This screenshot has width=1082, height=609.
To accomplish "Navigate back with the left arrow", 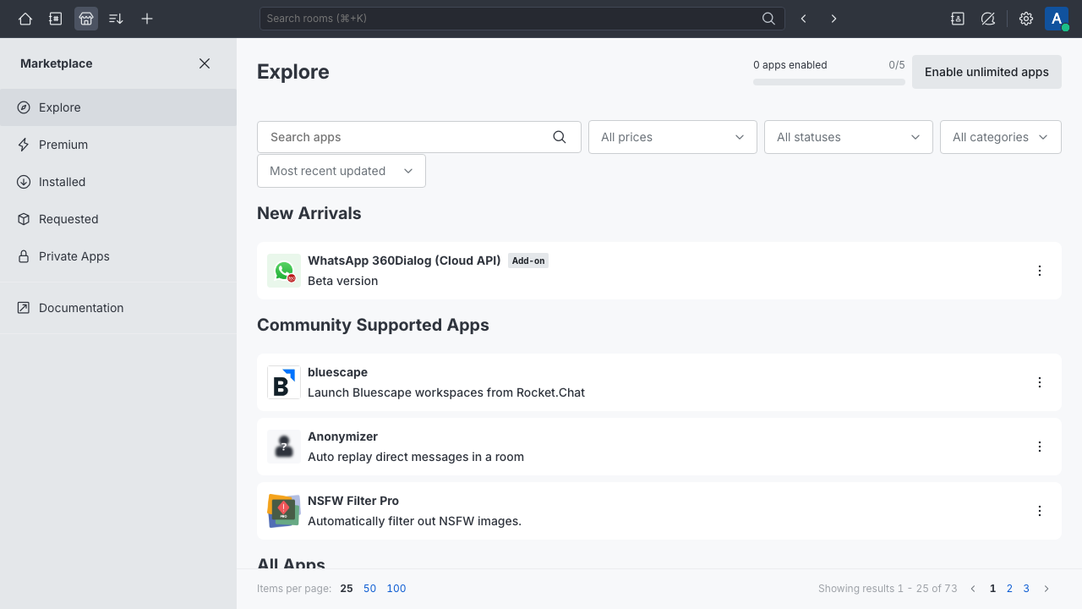I will tap(804, 19).
